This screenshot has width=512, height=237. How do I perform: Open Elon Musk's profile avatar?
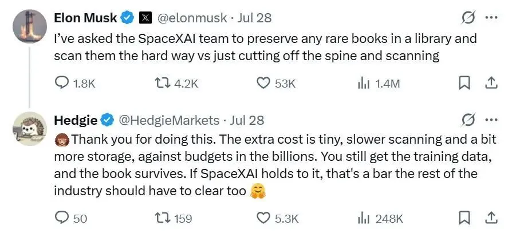30,26
